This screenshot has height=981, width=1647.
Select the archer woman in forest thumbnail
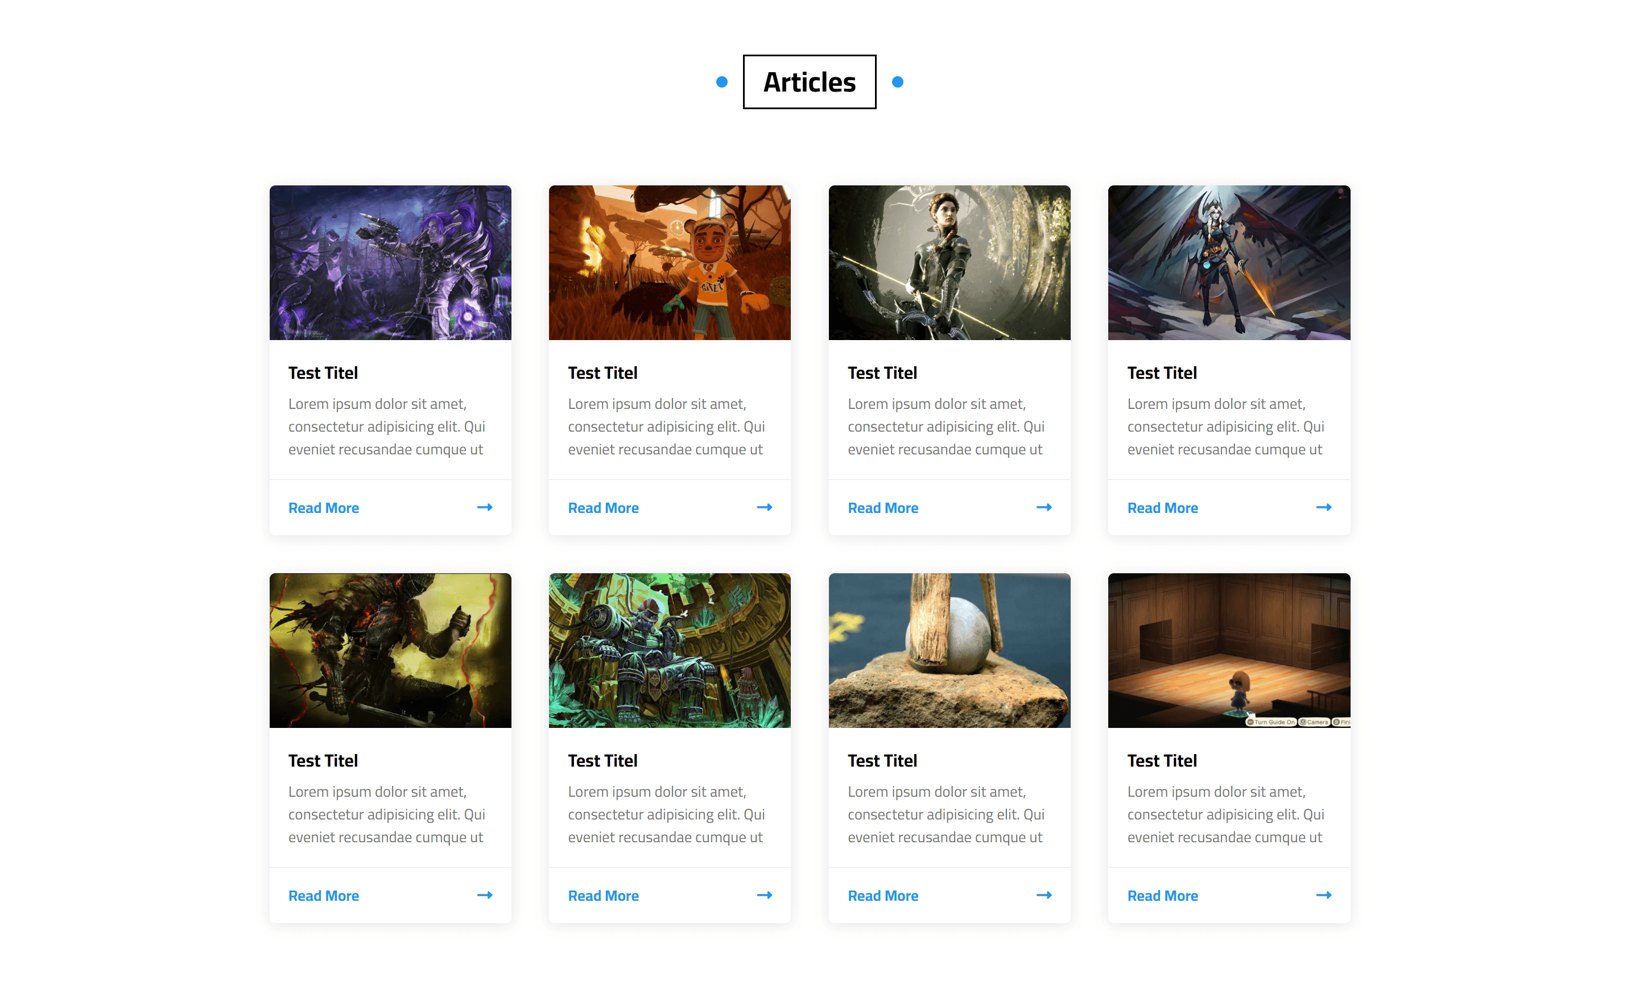click(x=950, y=262)
